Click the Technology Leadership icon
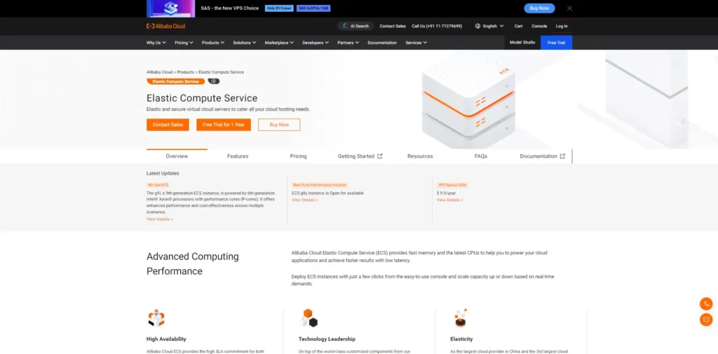The height and width of the screenshot is (354, 718). point(309,318)
